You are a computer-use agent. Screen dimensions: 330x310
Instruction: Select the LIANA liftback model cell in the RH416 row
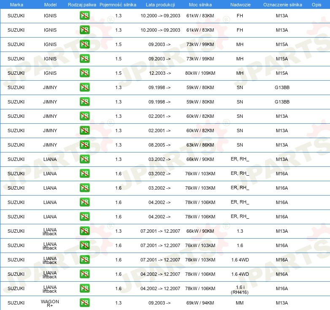coord(50,289)
